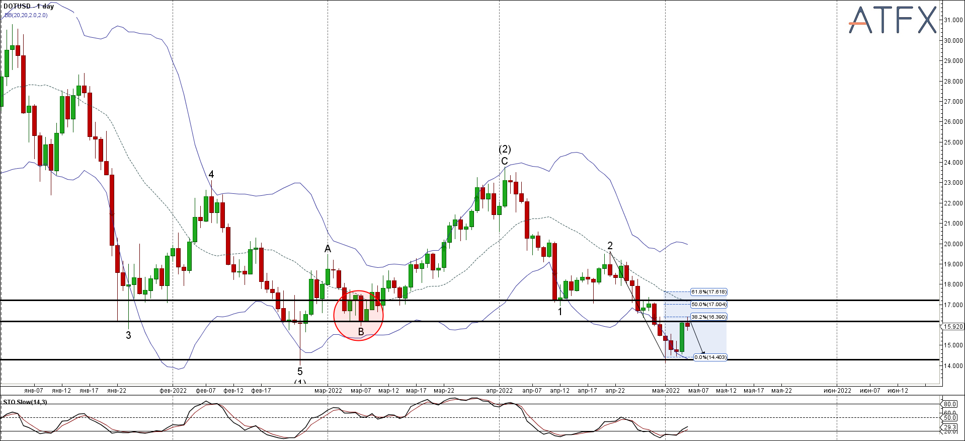Click 20.000 on the price axis
Viewport: 965px width, 441px height.
coord(953,244)
